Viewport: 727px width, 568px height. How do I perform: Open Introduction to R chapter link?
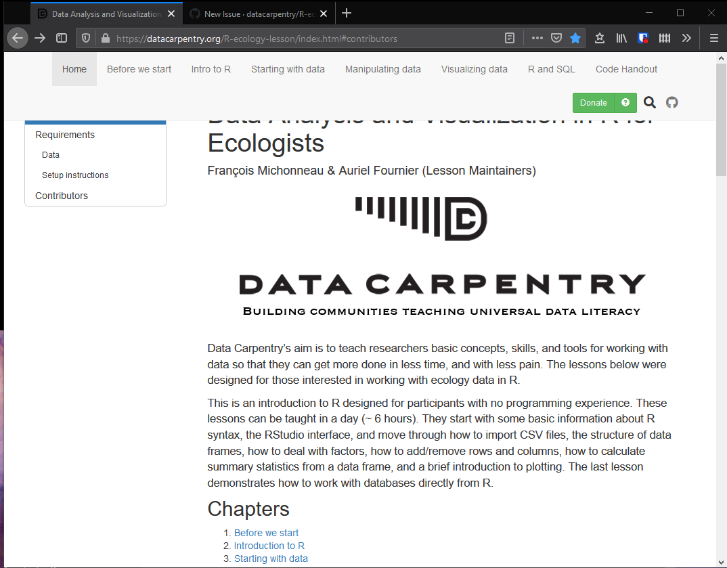click(269, 546)
